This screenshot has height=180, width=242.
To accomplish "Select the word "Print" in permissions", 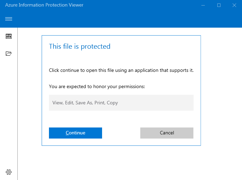I will [x=100, y=103].
